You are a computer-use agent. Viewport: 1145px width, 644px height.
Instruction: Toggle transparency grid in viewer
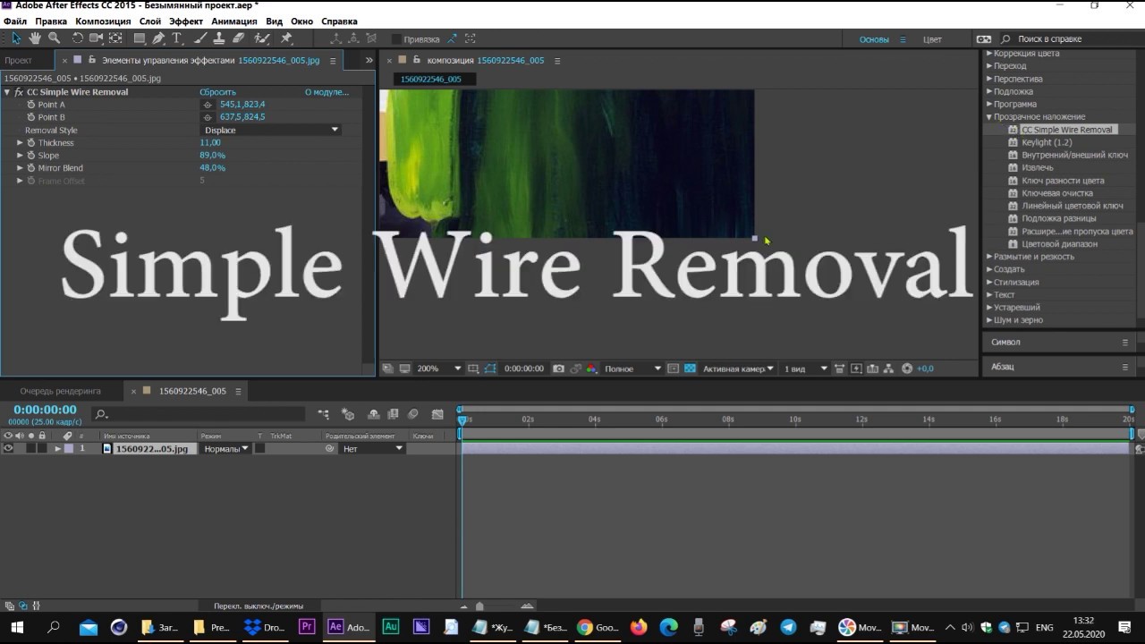[690, 369]
